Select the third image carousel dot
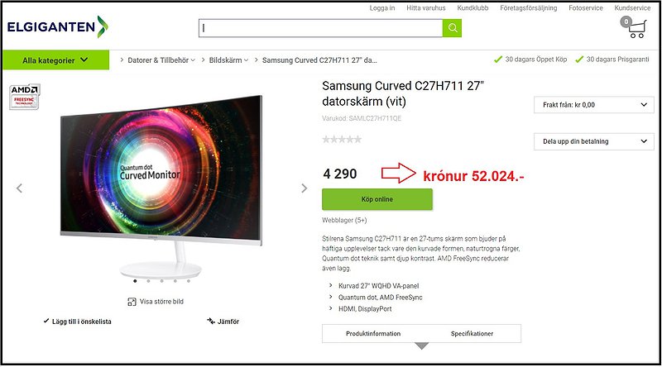This screenshot has height=367, width=662. click(x=161, y=280)
